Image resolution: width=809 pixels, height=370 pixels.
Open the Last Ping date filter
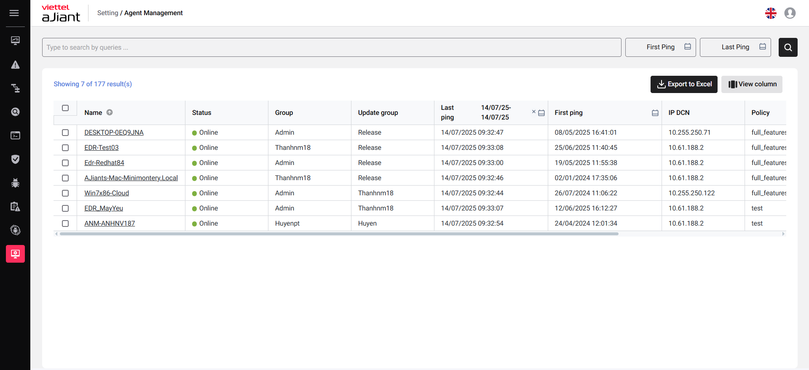[735, 47]
